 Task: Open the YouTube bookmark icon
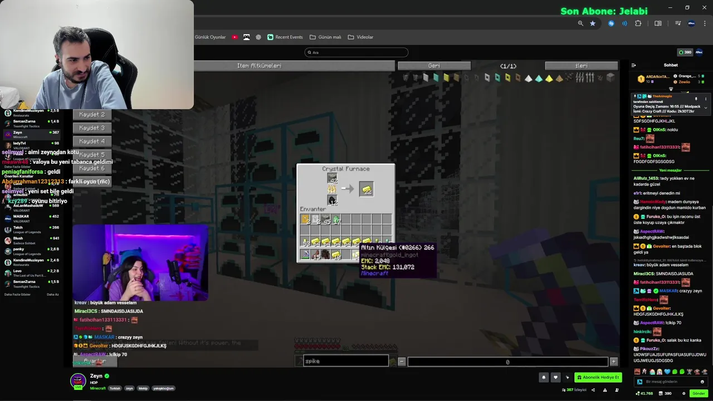(x=235, y=37)
